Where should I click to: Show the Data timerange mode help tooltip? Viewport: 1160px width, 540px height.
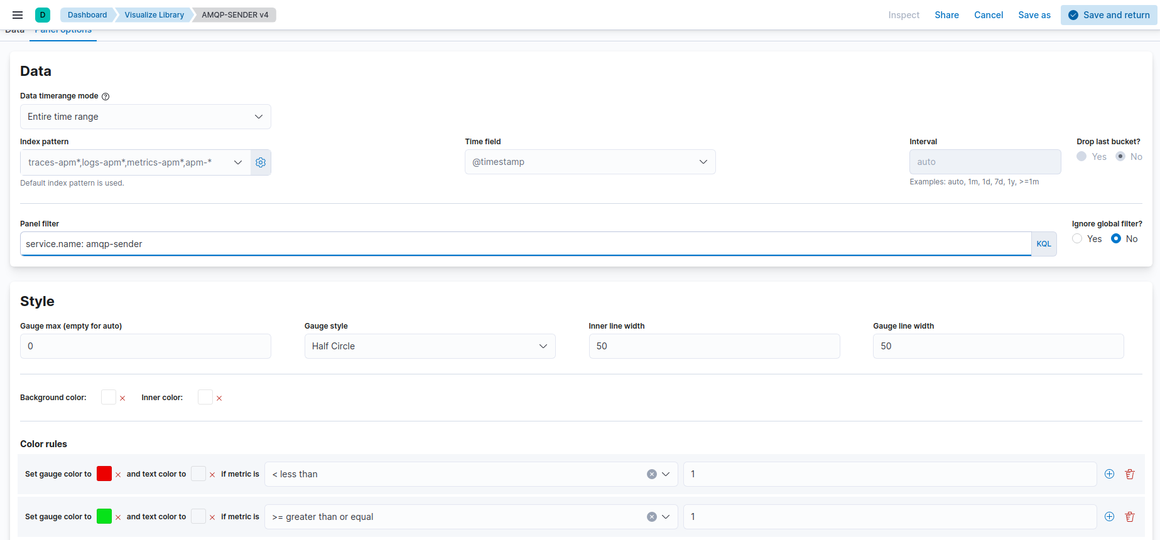pos(106,97)
